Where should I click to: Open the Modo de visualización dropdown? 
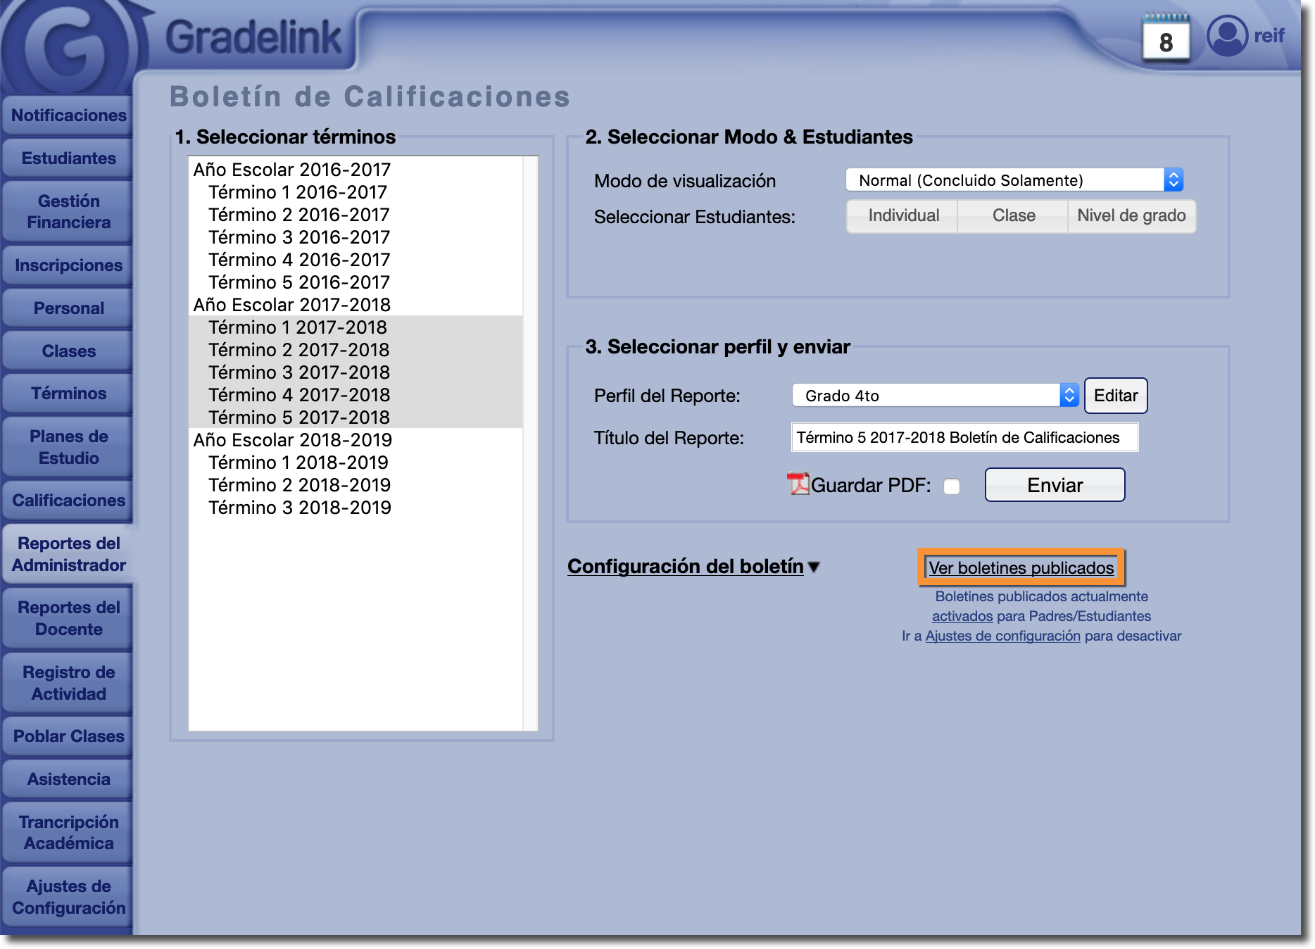pos(1014,180)
